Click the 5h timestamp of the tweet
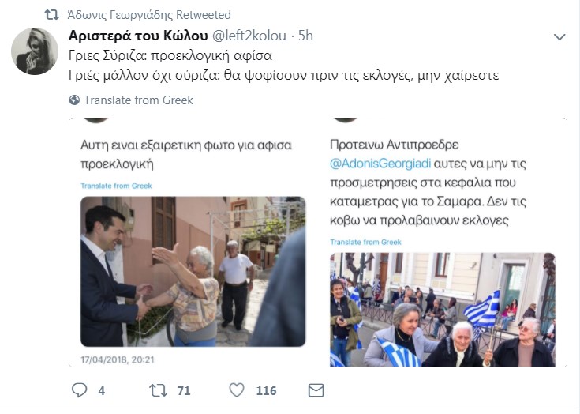The width and height of the screenshot is (580, 414). 305,36
